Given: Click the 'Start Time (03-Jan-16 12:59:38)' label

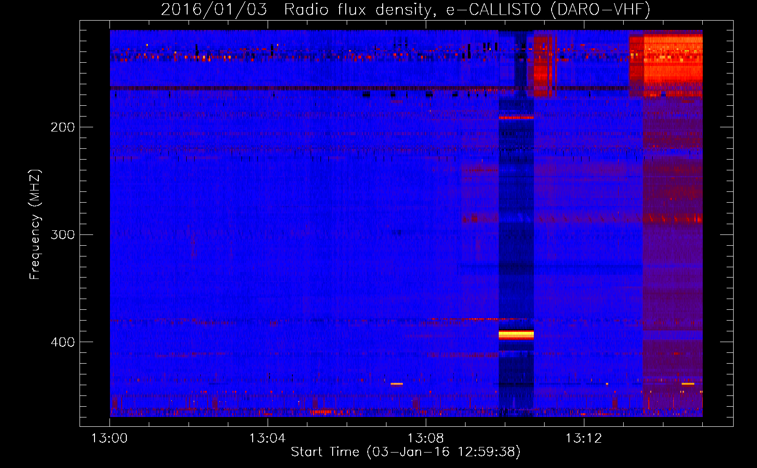Looking at the screenshot, I should click(406, 452).
